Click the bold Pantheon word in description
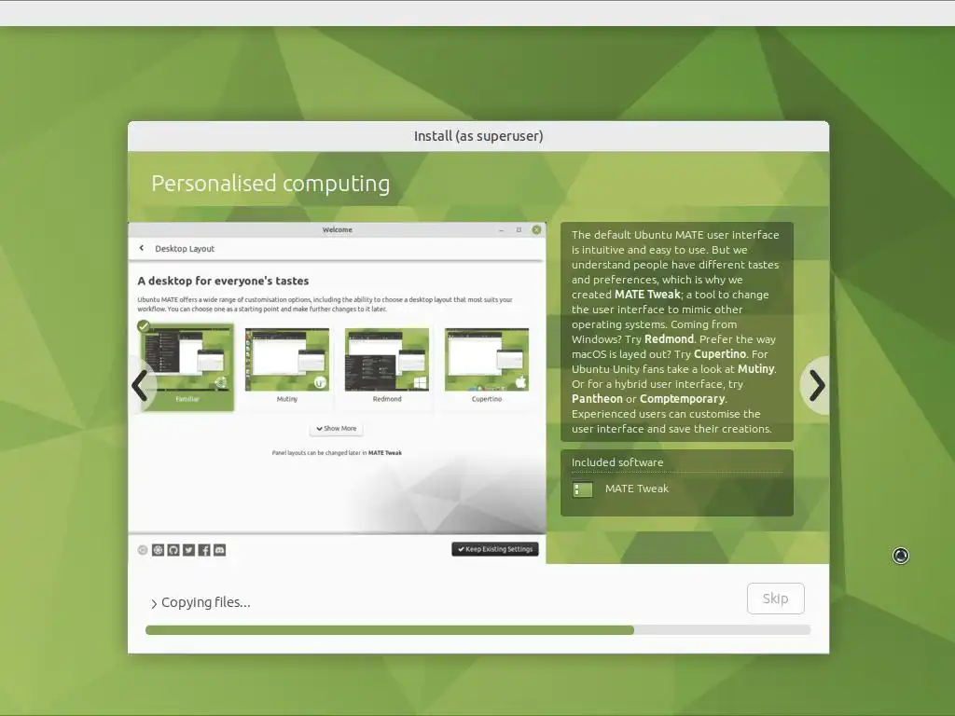The height and width of the screenshot is (716, 955). coord(597,399)
